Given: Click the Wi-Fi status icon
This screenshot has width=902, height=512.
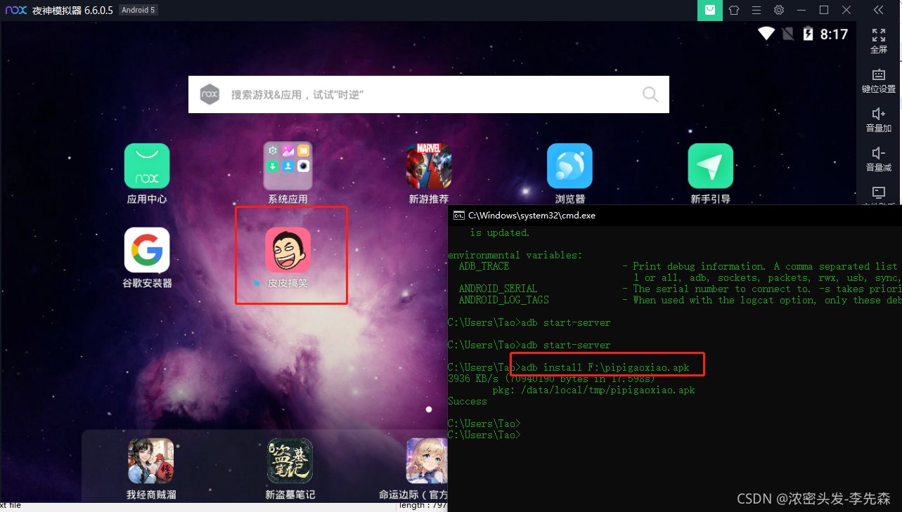Looking at the screenshot, I should pyautogui.click(x=766, y=33).
